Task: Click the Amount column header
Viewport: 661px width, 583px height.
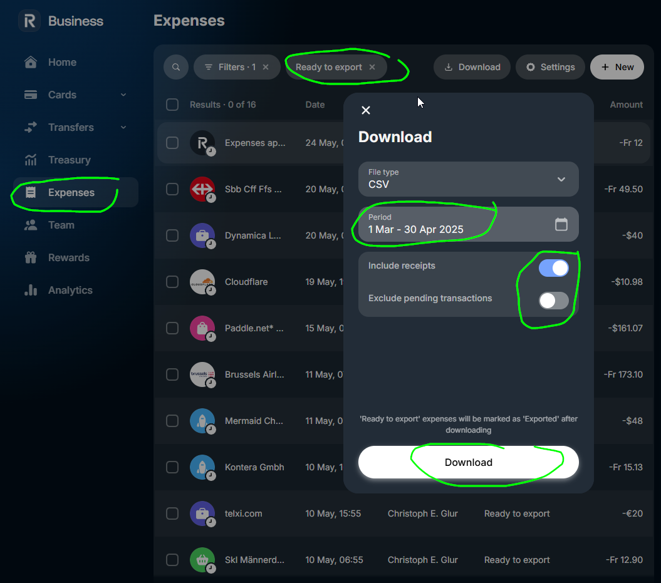Action: point(626,105)
